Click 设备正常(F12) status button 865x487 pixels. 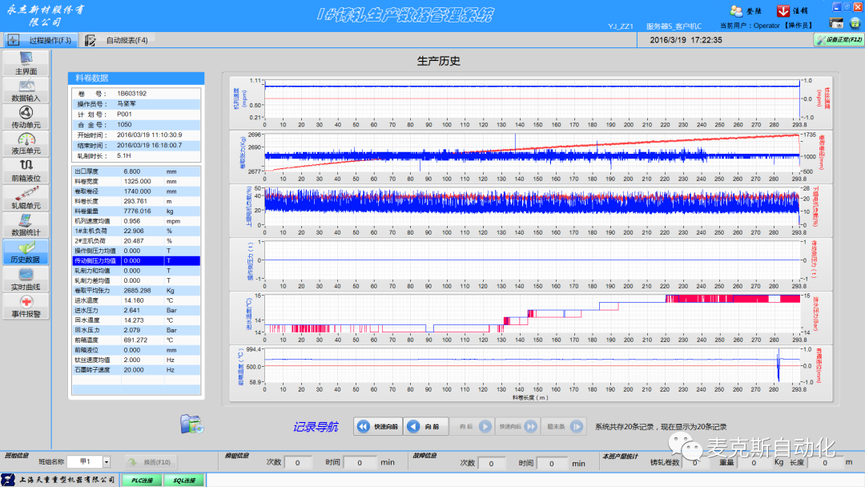coord(838,39)
